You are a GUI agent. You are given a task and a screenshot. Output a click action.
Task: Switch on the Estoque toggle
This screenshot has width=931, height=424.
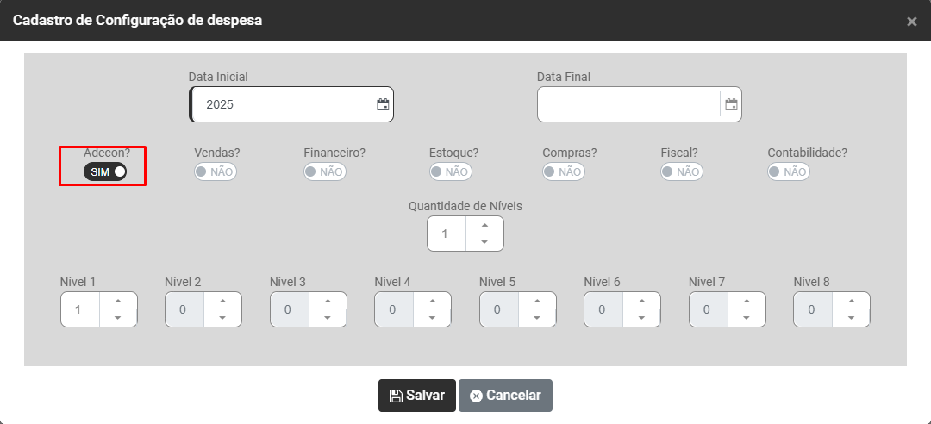click(451, 171)
